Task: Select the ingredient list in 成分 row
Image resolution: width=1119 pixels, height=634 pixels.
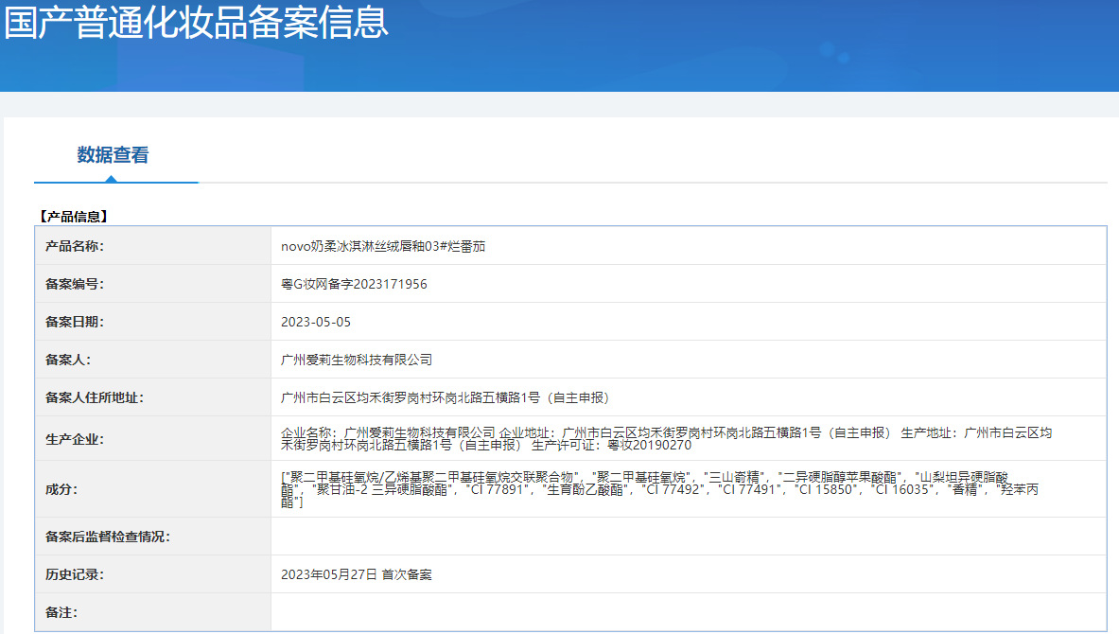Action: [659, 489]
